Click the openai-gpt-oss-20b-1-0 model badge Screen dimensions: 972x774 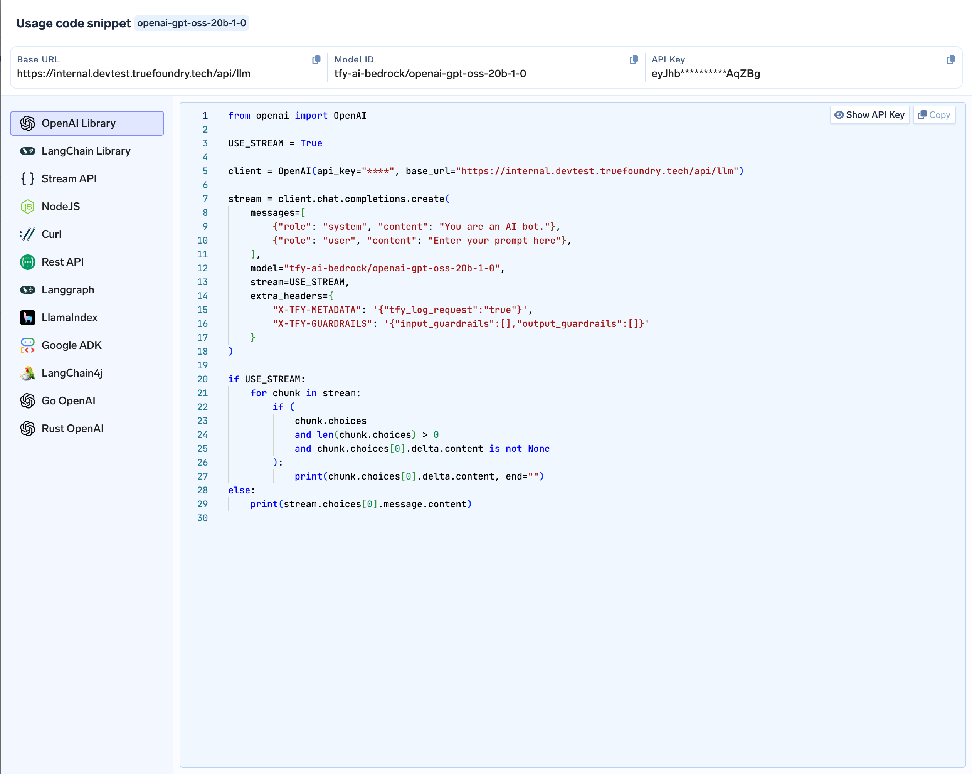click(192, 23)
